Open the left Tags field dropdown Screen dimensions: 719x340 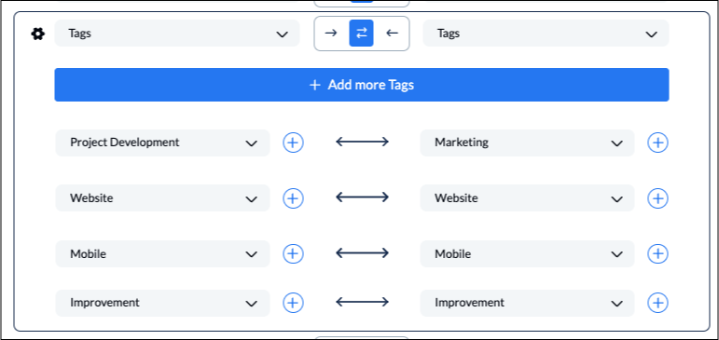click(x=177, y=34)
